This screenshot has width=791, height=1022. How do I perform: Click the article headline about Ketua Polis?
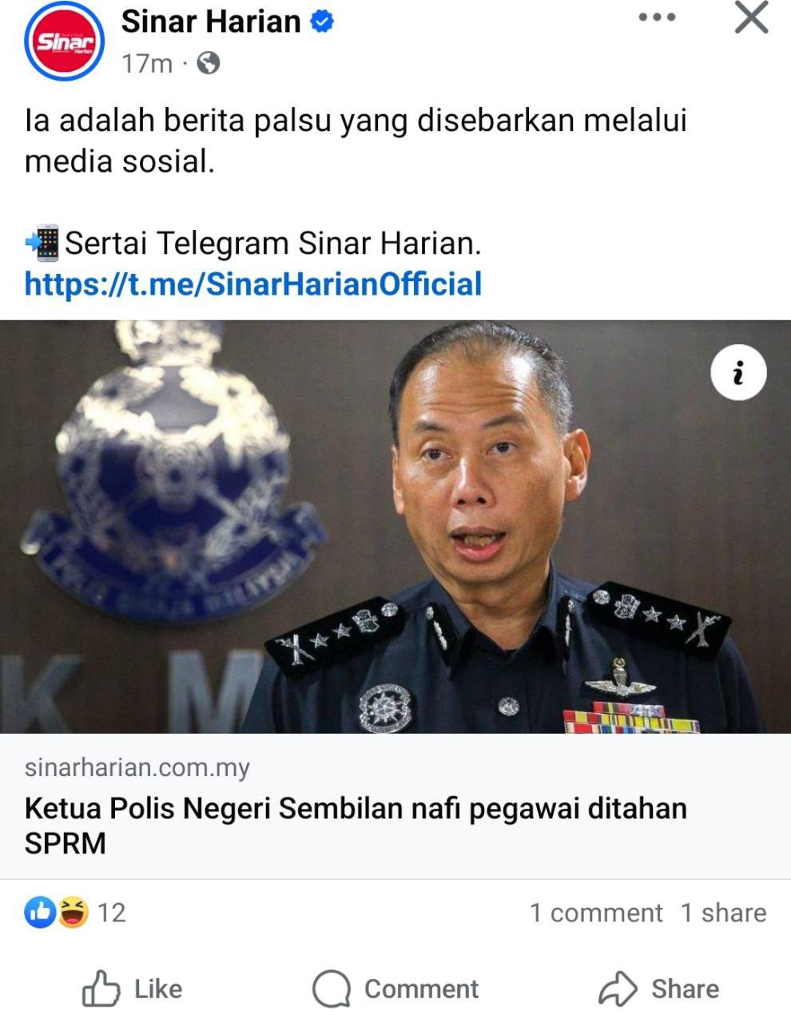click(356, 826)
